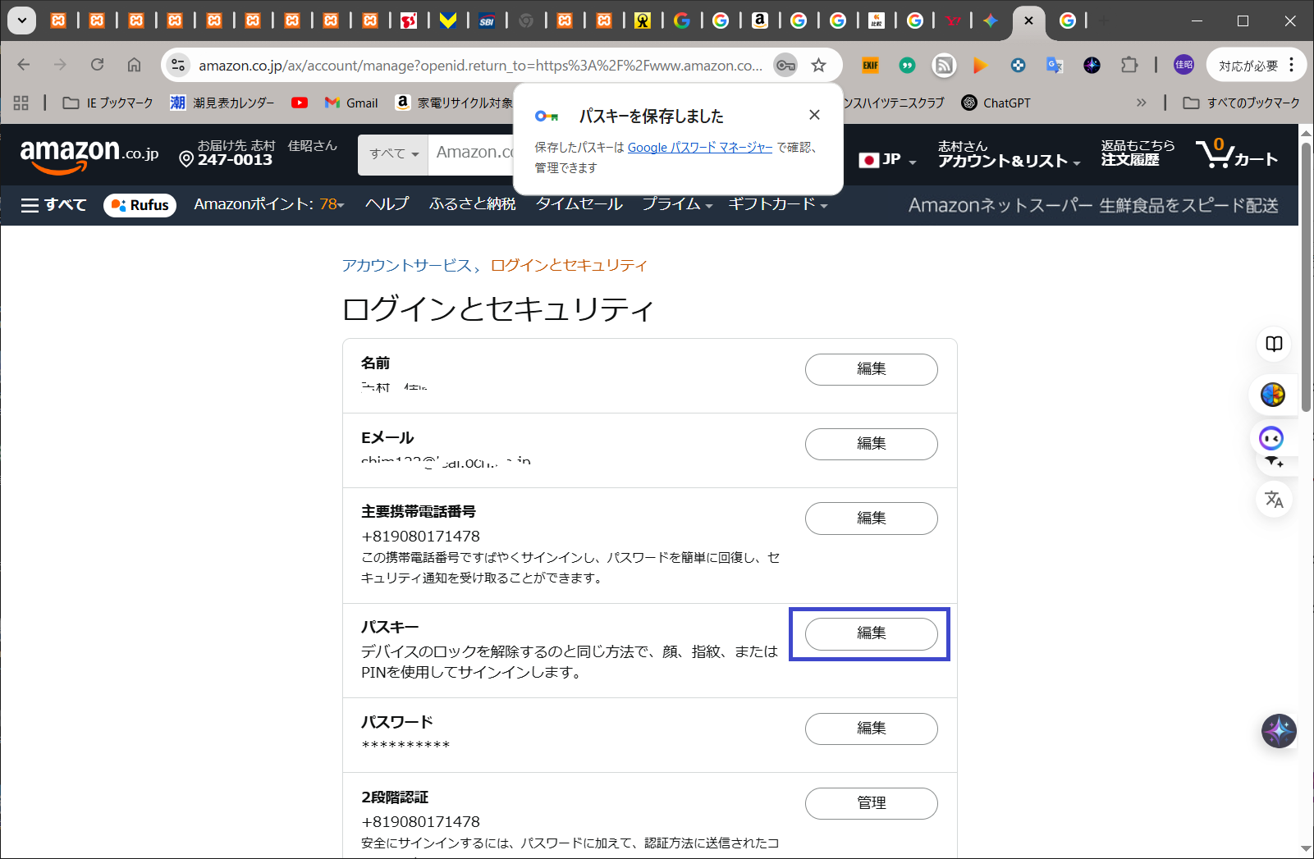This screenshot has width=1314, height=859.
Task: Click the browser reload icon
Action: click(x=97, y=65)
